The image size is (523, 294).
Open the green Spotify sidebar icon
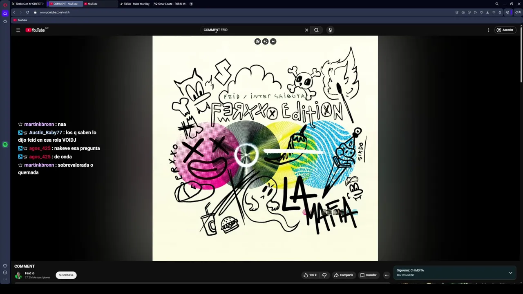click(5, 145)
